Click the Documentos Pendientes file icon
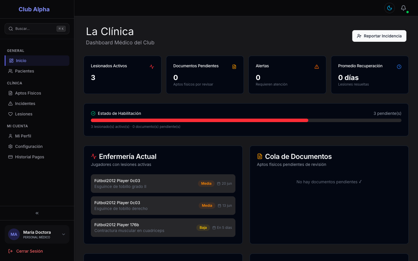The width and height of the screenshot is (418, 261). (x=234, y=67)
